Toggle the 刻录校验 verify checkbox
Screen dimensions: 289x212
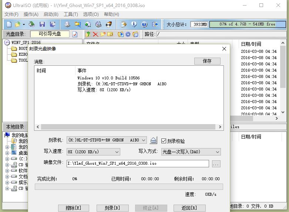(x=164, y=141)
